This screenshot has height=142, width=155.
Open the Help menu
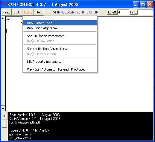pyautogui.click(x=39, y=12)
